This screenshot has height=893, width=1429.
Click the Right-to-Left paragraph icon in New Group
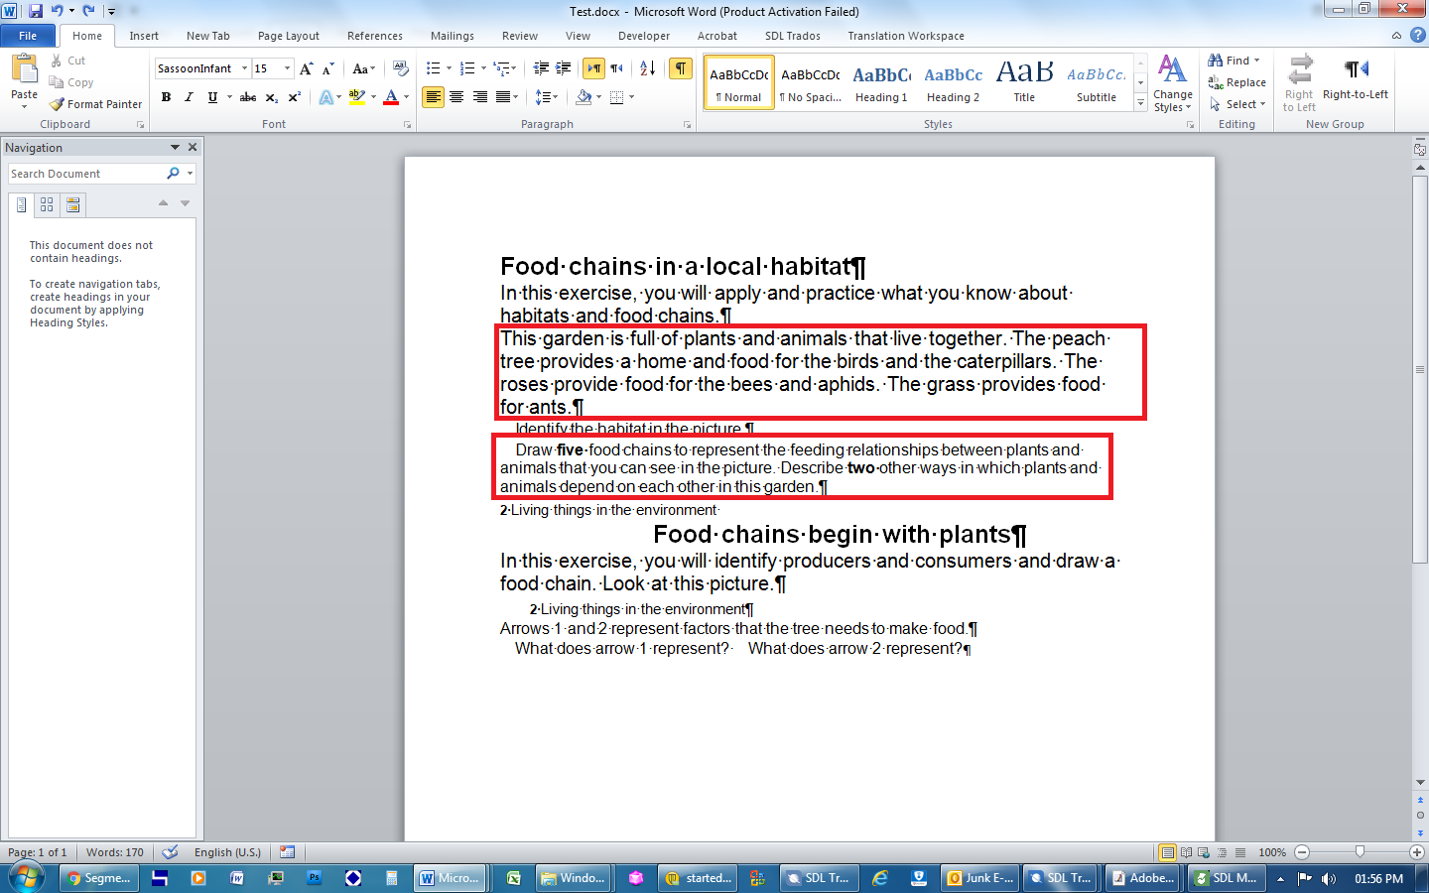(1356, 68)
